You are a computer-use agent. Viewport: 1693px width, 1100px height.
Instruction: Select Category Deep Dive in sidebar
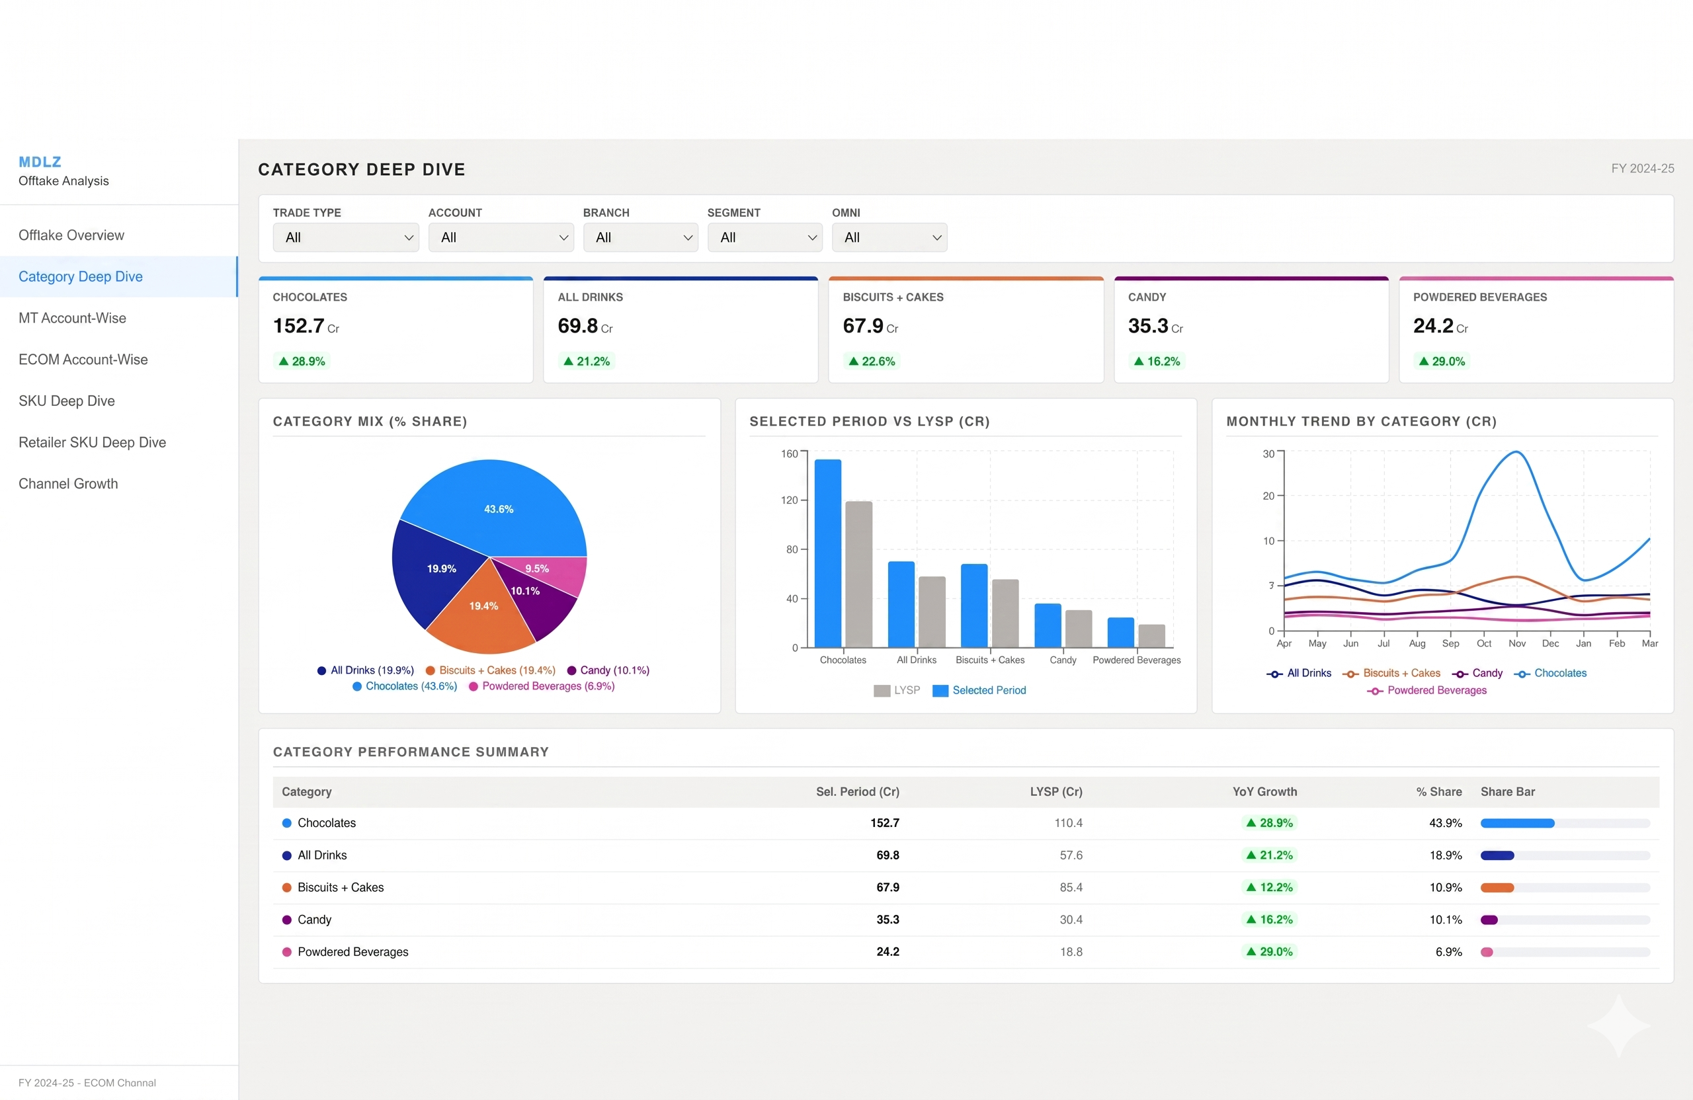click(119, 276)
